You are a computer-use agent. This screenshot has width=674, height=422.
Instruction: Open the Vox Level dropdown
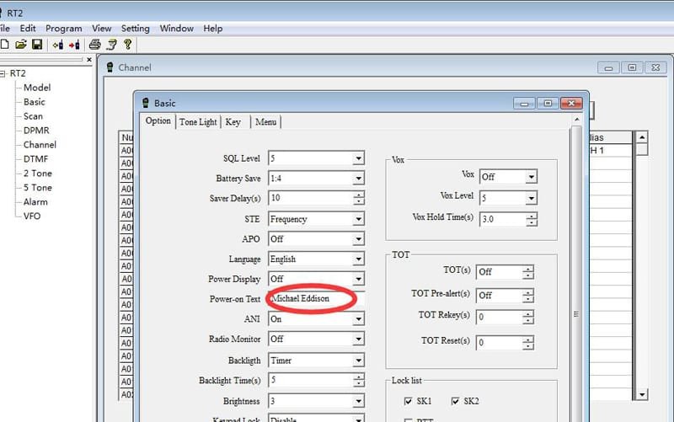point(532,198)
